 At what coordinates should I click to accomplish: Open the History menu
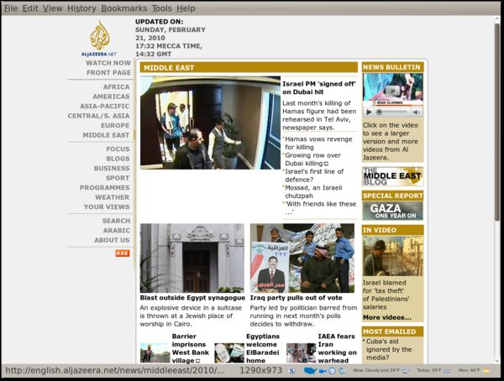81,8
